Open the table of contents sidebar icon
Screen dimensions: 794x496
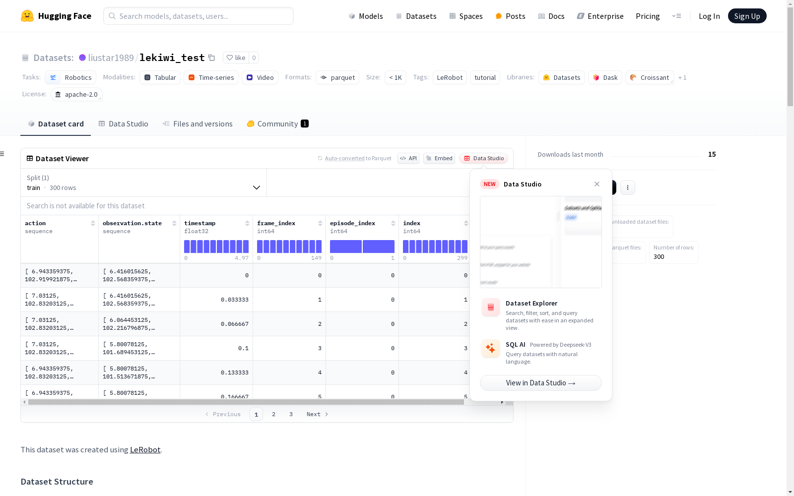click(2, 154)
